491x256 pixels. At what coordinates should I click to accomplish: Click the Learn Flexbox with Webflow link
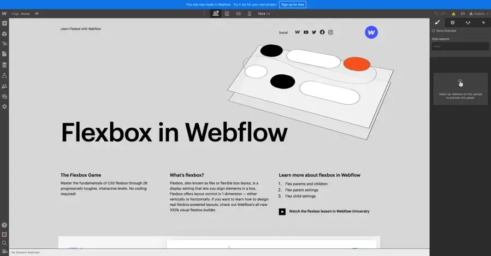80,29
